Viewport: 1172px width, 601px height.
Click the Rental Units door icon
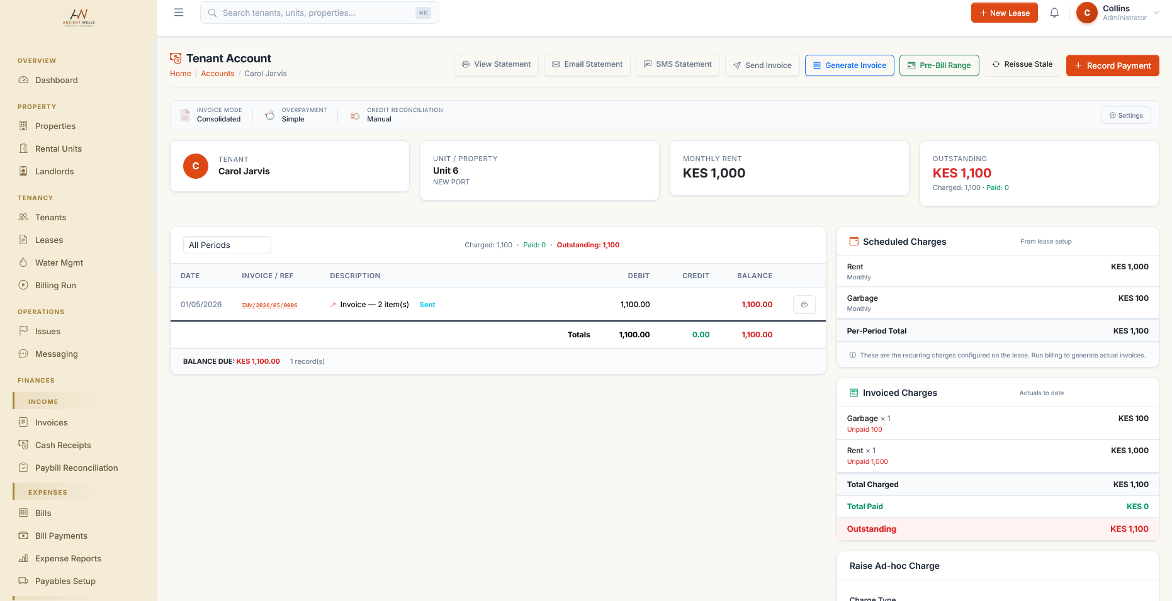pos(23,149)
